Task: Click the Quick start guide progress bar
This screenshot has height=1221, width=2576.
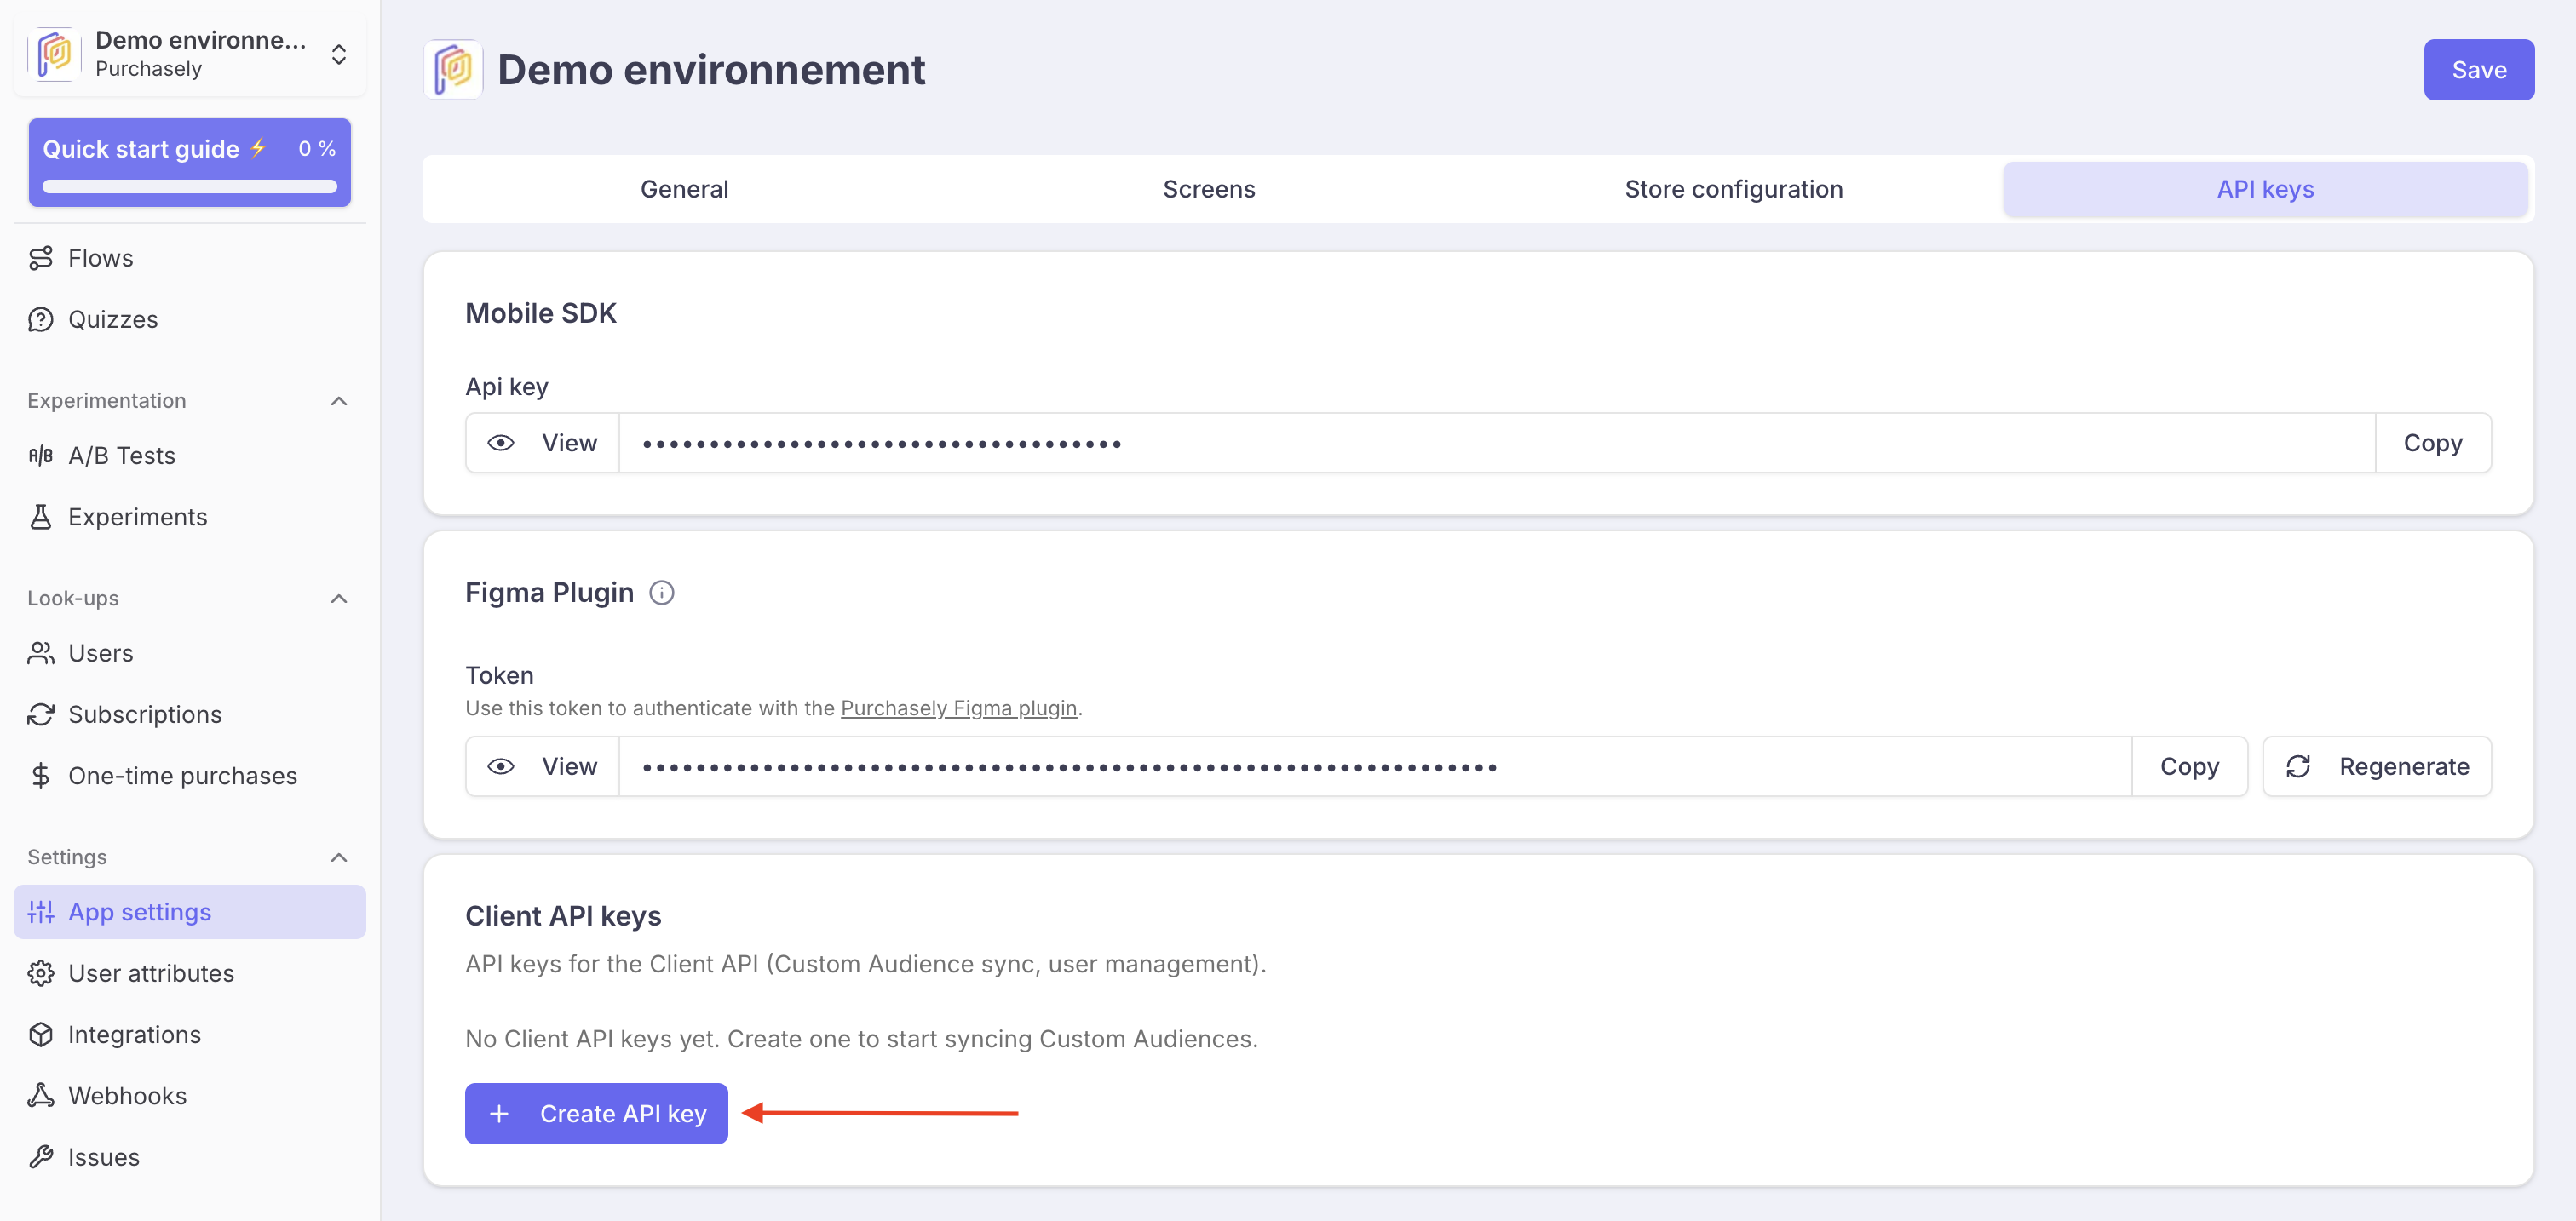Action: point(189,186)
